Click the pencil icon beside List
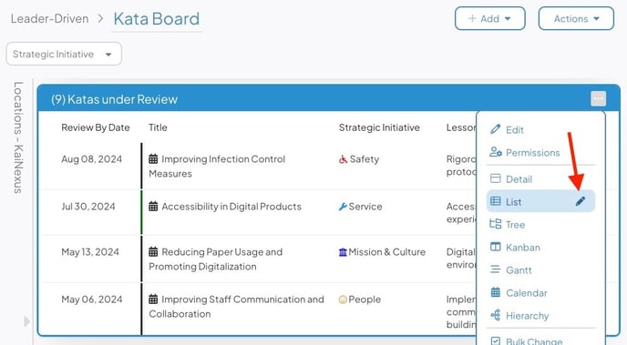The width and height of the screenshot is (627, 345). (581, 201)
